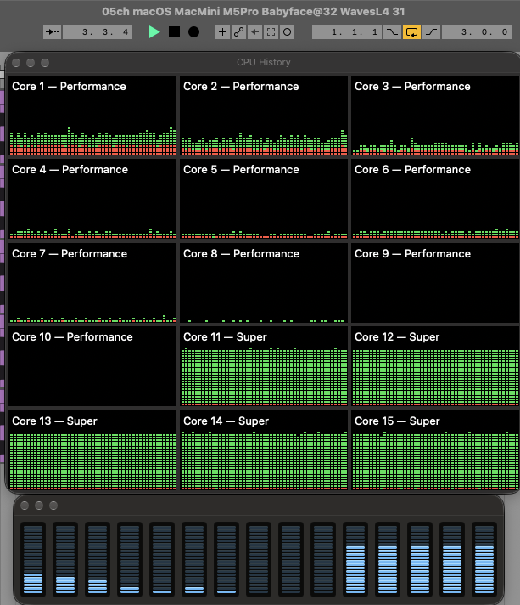Click the Core 8 — Performance graph
The height and width of the screenshot is (605, 520).
pyautogui.click(x=264, y=283)
